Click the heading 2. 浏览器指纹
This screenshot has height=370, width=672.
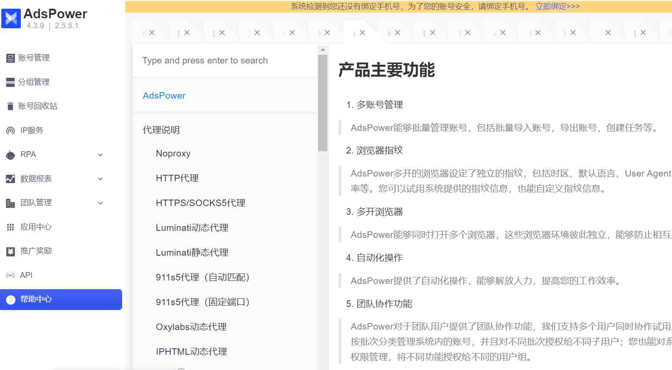[x=374, y=150]
